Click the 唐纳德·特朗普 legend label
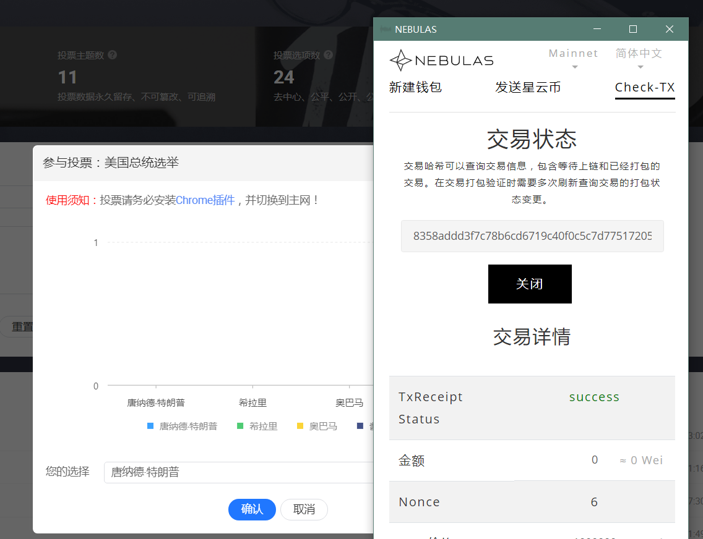This screenshot has width=703, height=539. pos(188,426)
